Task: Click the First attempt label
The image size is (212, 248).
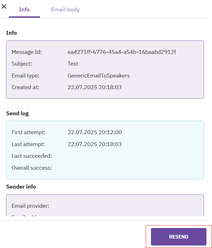Action: [x=28, y=132]
